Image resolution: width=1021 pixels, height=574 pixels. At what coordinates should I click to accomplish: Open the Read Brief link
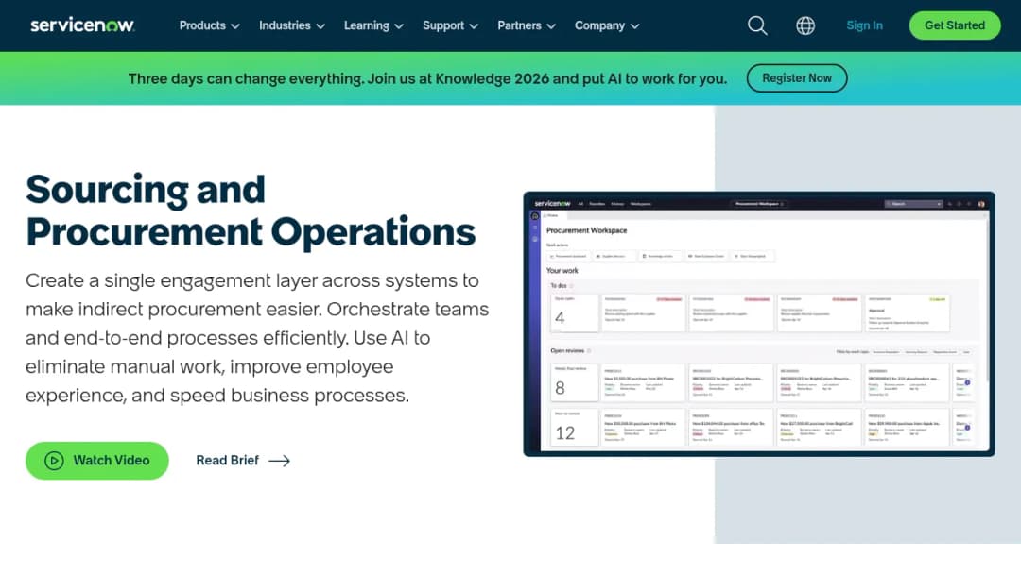tap(243, 461)
